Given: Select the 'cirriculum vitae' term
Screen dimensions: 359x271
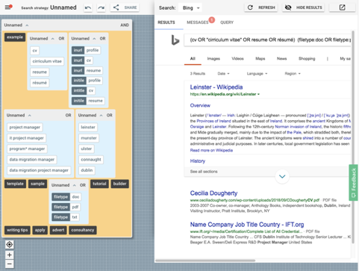Looking at the screenshot, I should point(47,61).
